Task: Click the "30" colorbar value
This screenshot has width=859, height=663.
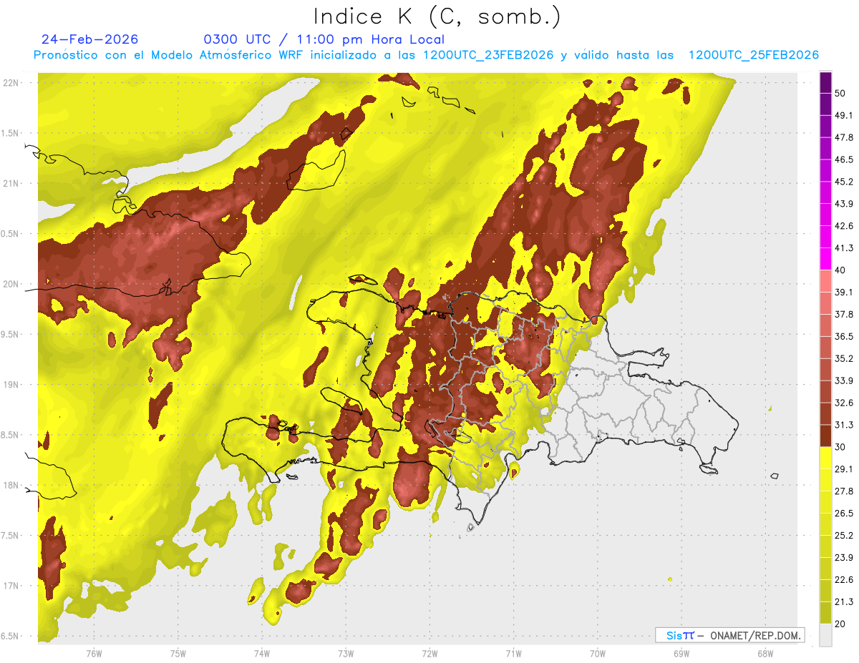Action: click(841, 447)
